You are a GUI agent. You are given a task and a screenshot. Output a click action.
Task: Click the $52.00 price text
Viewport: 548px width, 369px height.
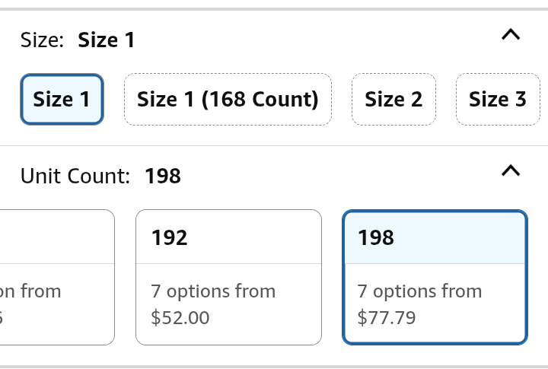coord(180,317)
